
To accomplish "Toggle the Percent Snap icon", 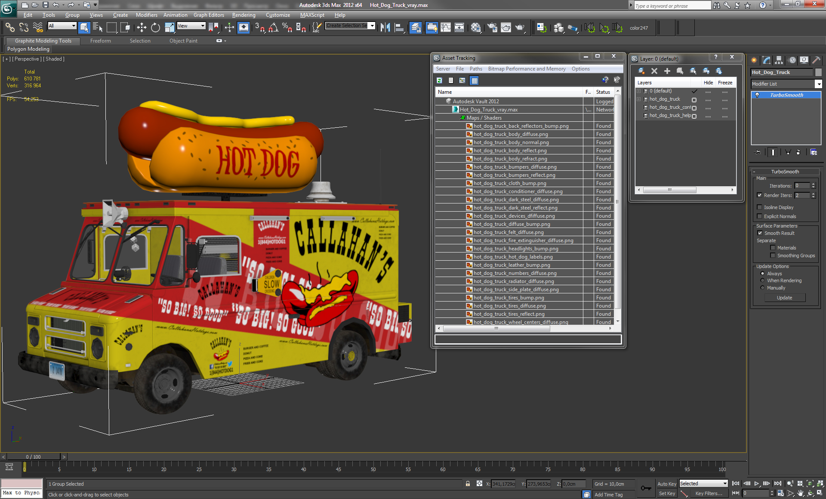I will 287,28.
